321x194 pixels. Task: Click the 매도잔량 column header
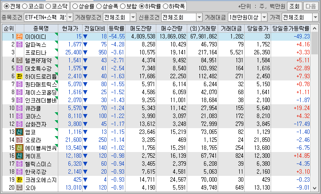tap(141, 28)
